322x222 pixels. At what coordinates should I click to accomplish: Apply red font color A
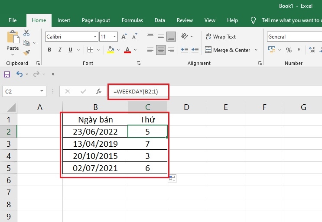127,50
